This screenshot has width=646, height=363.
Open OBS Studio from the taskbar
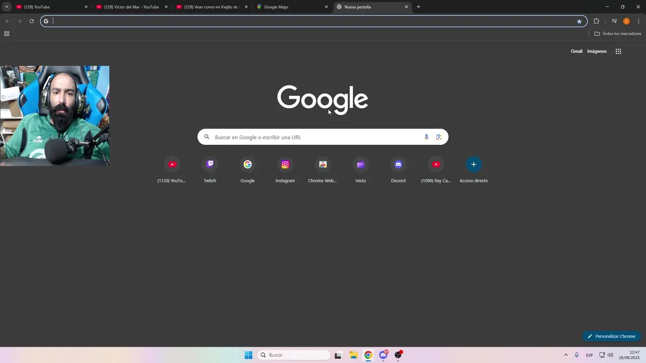[x=398, y=355]
